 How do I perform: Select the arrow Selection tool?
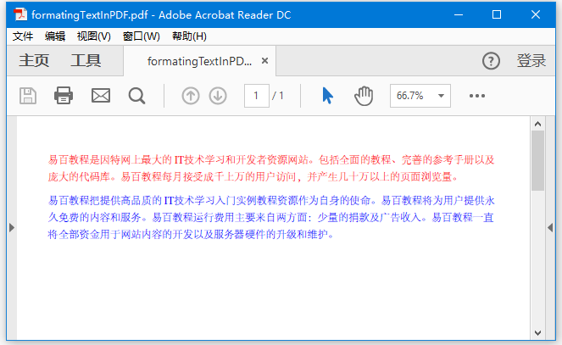327,96
